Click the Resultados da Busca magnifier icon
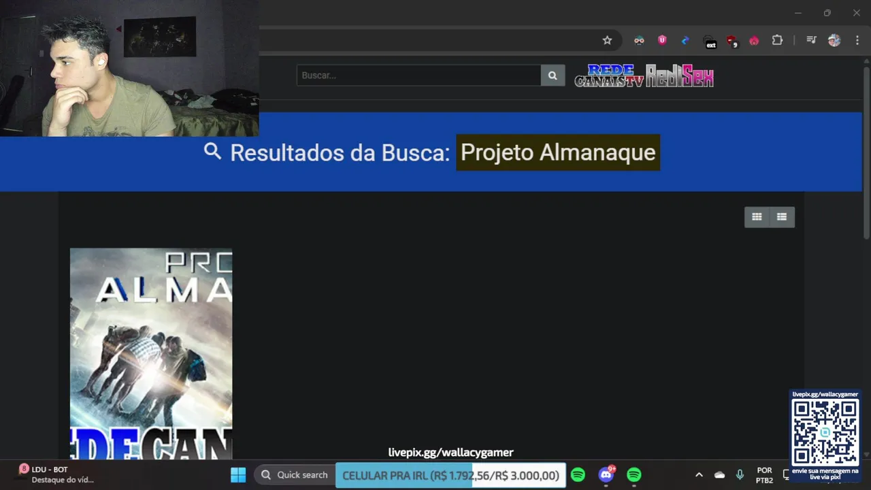871x490 pixels. pos(213,152)
